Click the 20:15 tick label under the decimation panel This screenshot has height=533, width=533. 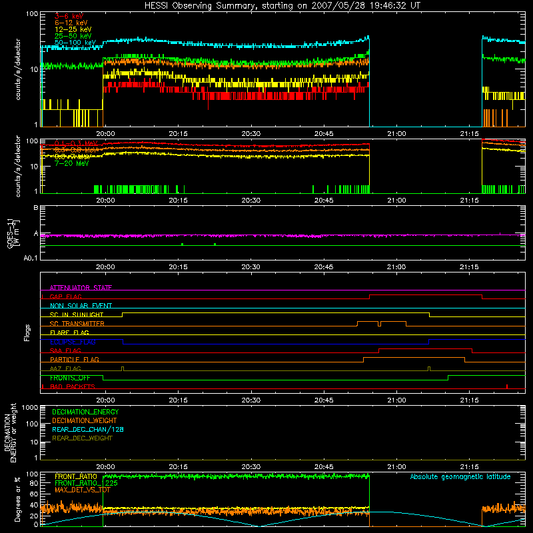point(178,467)
